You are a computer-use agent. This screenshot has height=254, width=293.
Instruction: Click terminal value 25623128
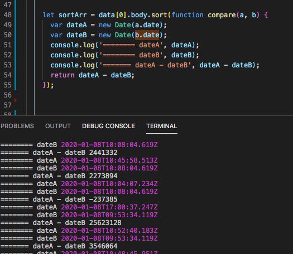point(105,223)
